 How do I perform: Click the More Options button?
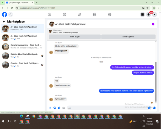[x=128, y=37]
